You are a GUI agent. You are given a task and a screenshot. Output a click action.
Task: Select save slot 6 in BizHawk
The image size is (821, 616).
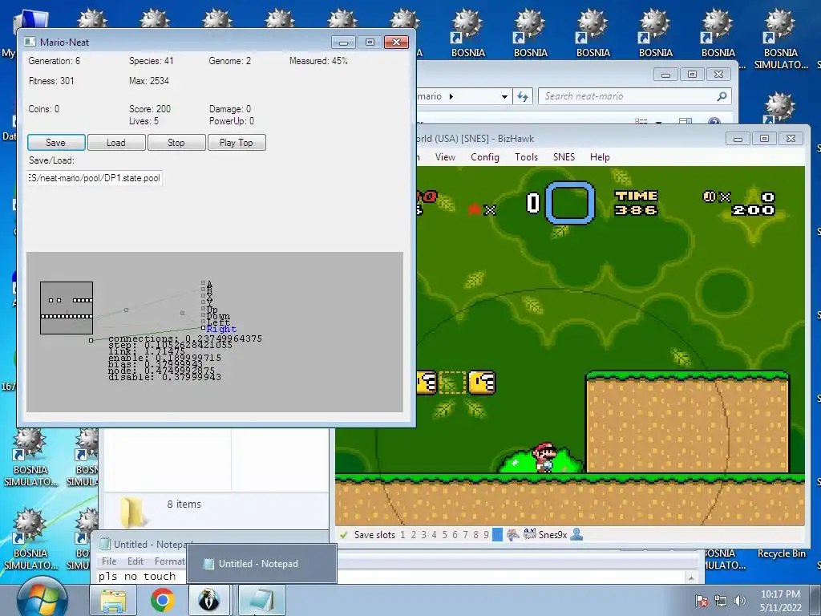tap(455, 535)
